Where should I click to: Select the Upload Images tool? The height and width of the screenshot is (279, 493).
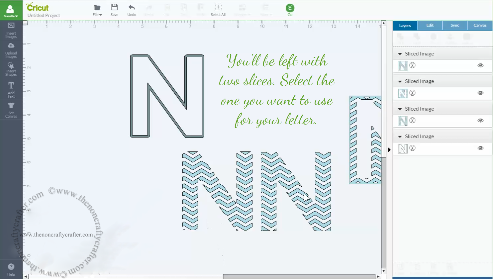point(11,50)
